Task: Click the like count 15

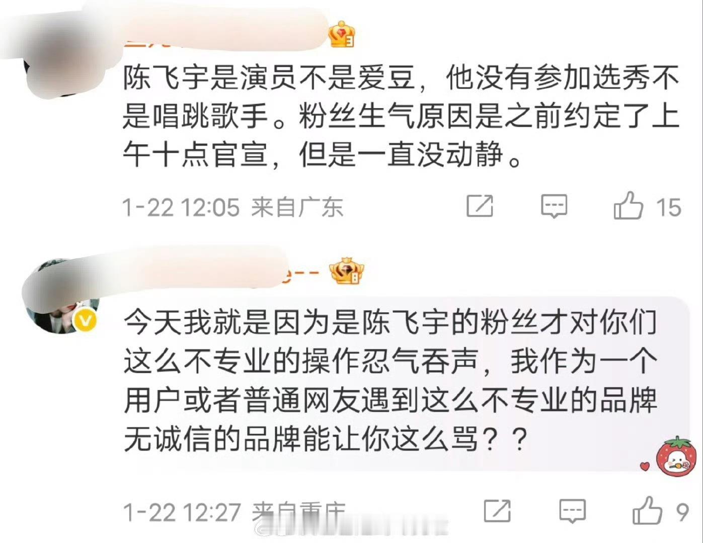Action: [668, 207]
